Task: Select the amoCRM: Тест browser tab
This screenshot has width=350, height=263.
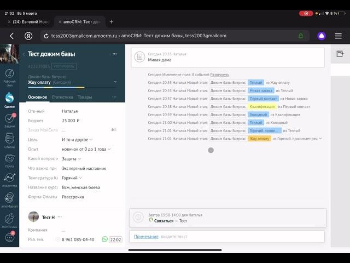Action: [x=81, y=22]
